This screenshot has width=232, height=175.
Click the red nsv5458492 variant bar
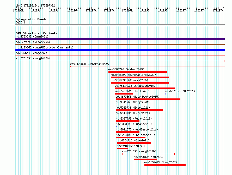(140, 77)
